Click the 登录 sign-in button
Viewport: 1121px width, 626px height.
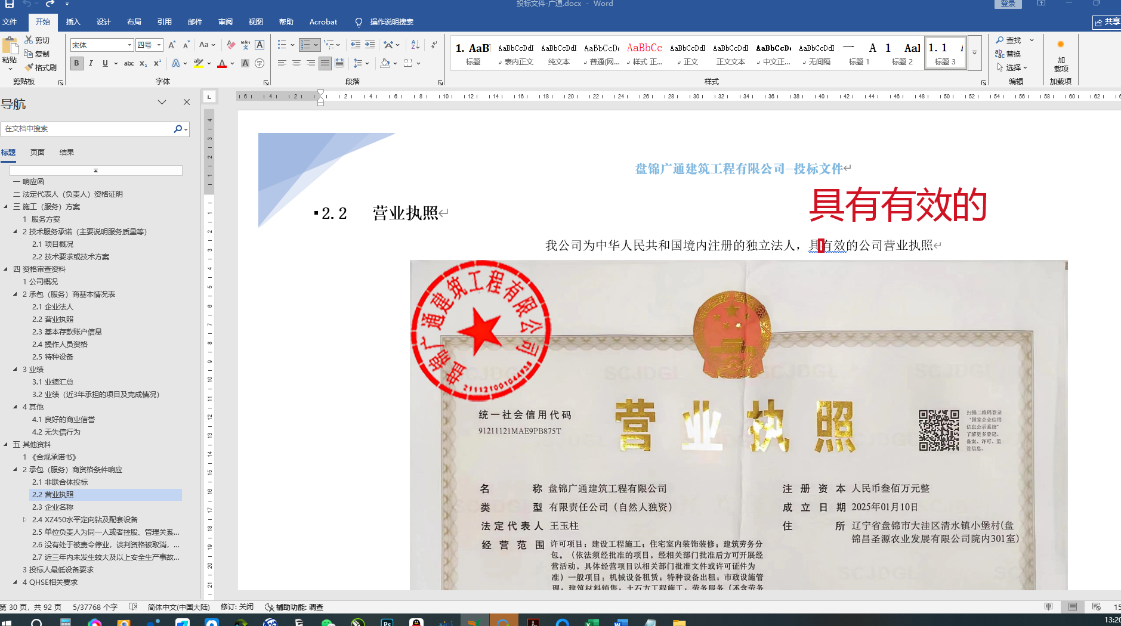pyautogui.click(x=1008, y=4)
